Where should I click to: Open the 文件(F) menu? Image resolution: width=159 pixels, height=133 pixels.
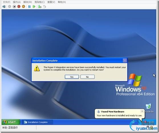click(x=7, y=2)
